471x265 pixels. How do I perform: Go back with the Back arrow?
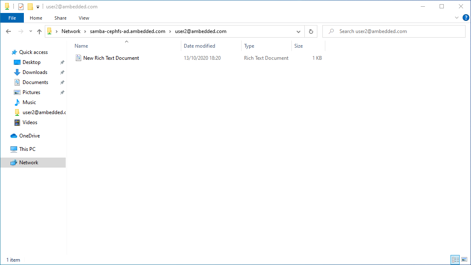[8, 31]
